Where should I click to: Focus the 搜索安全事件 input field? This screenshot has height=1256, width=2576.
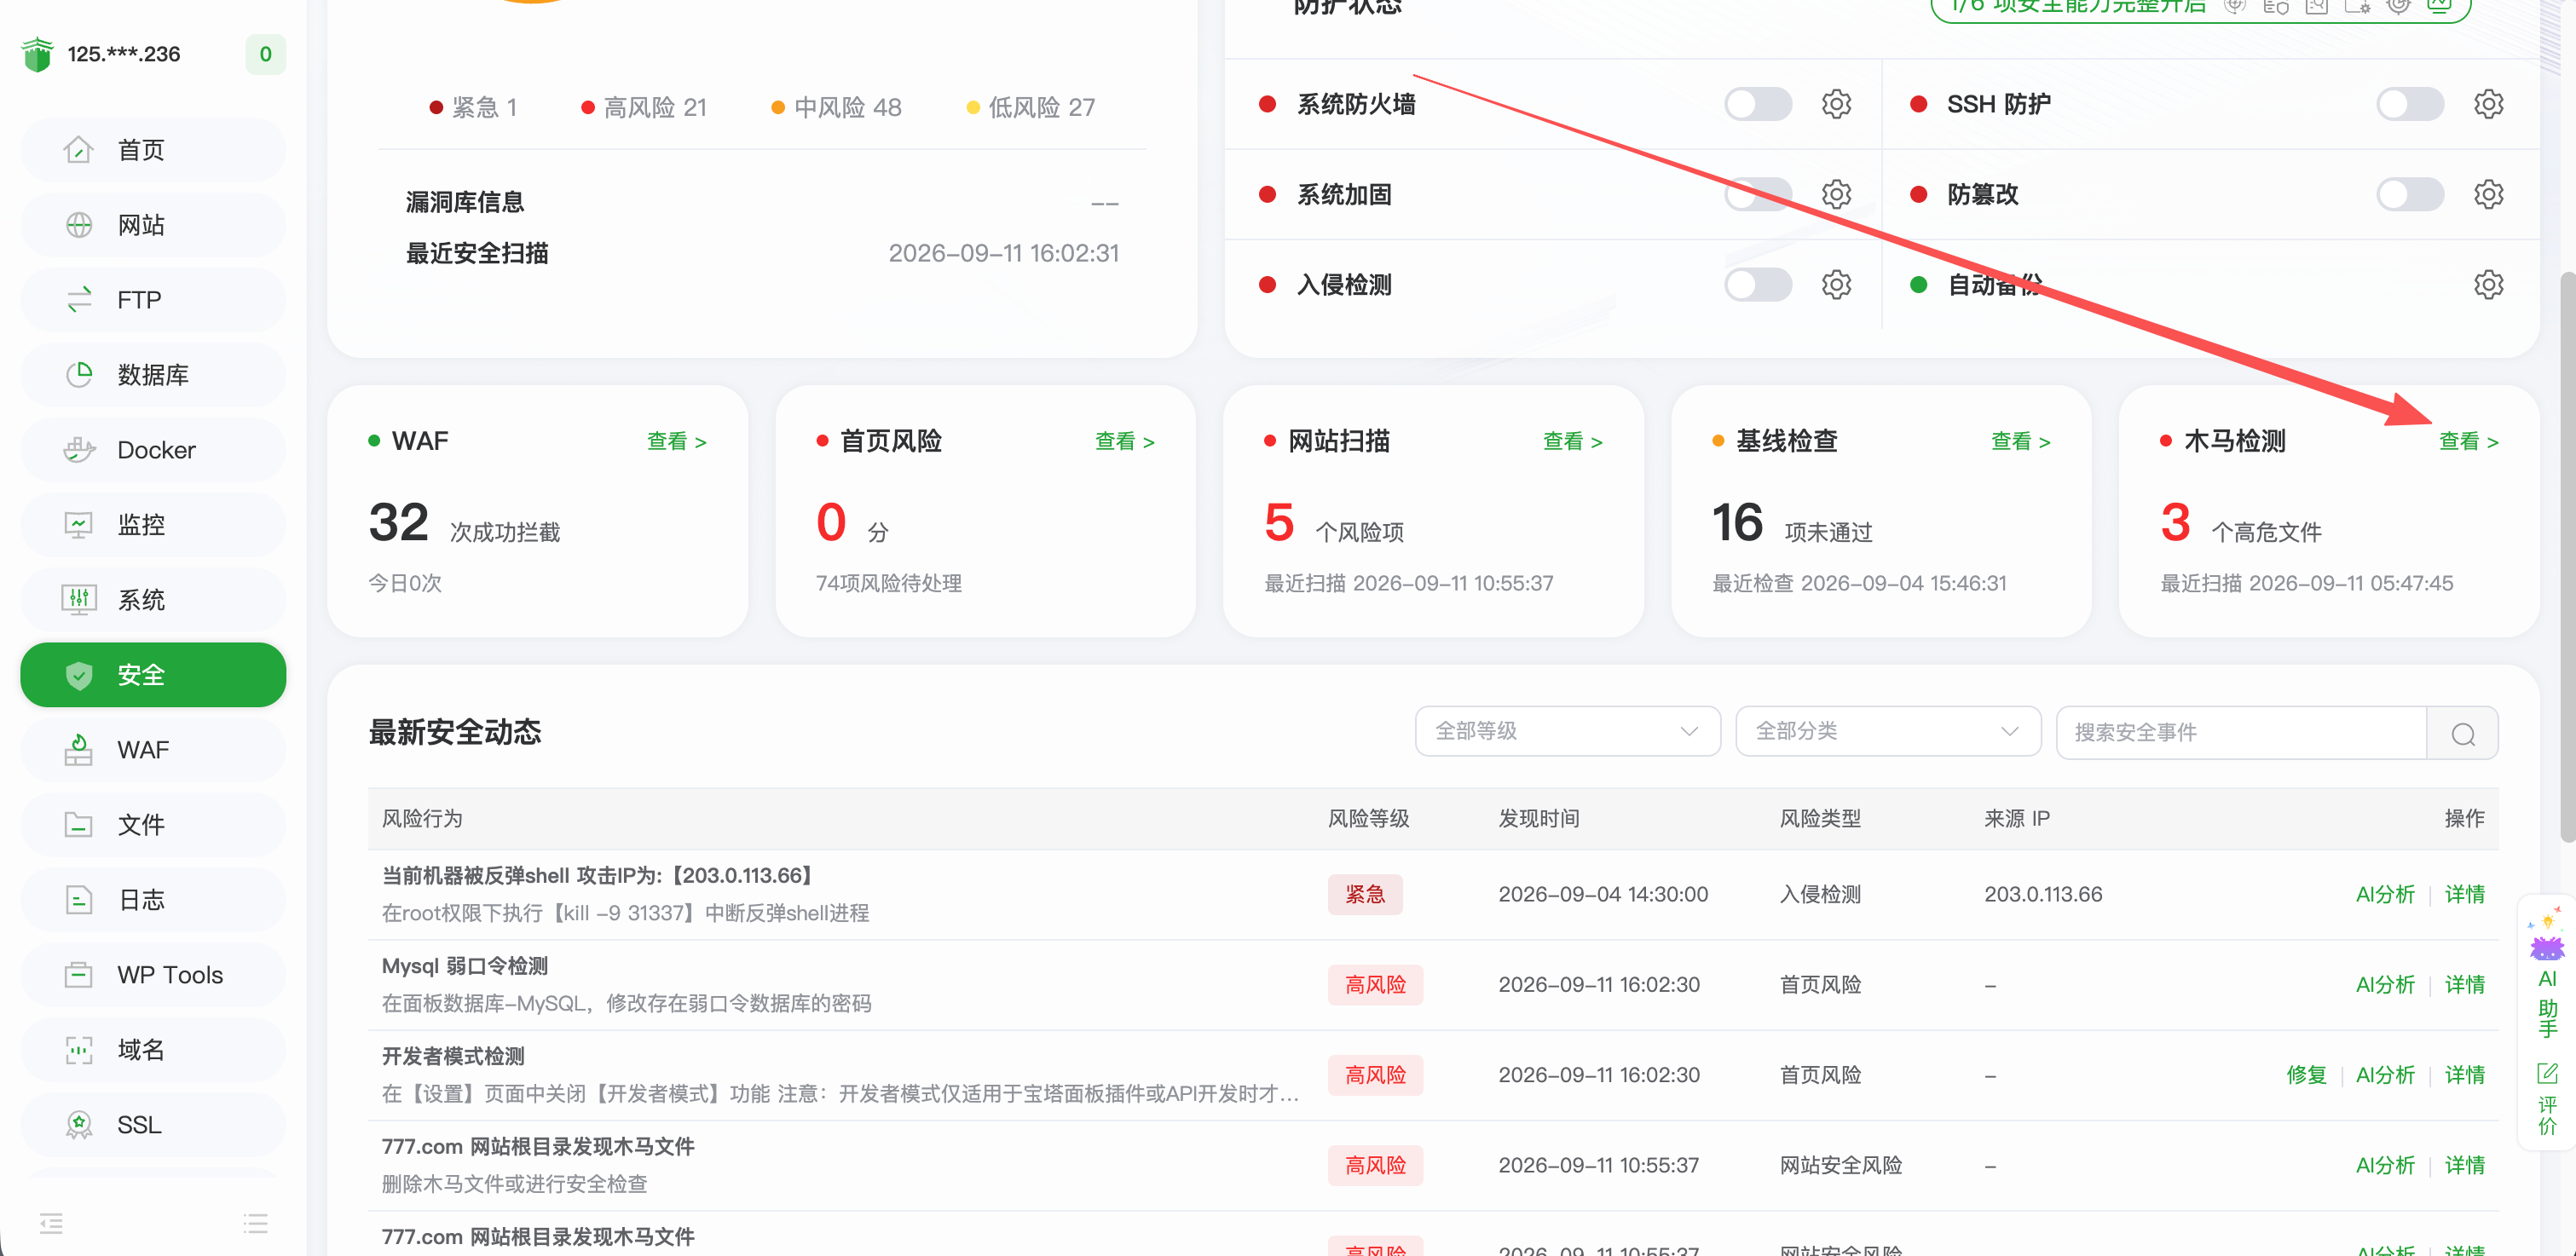tap(2242, 734)
